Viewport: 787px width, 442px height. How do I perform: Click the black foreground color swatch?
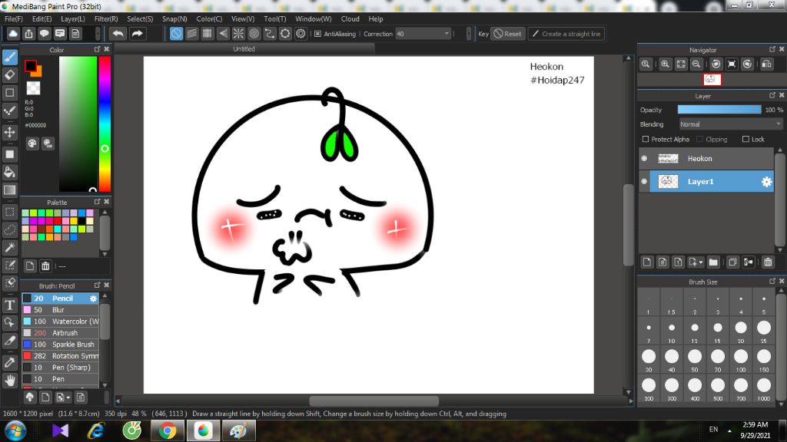tap(30, 66)
